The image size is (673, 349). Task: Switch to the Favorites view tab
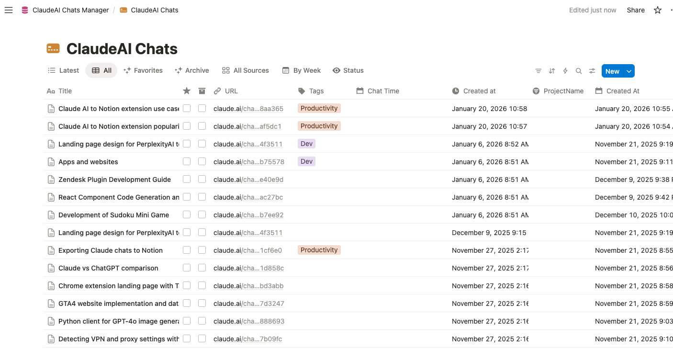click(x=143, y=70)
